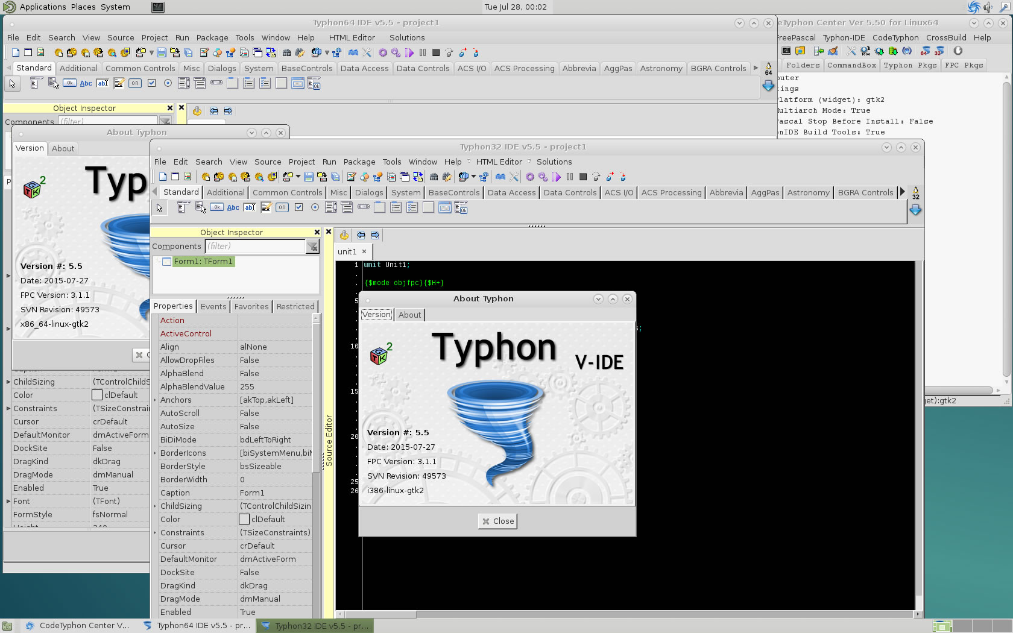The height and width of the screenshot is (633, 1013).
Task: Expand ChildSizing property in Typhon32 inspector
Action: (155, 506)
